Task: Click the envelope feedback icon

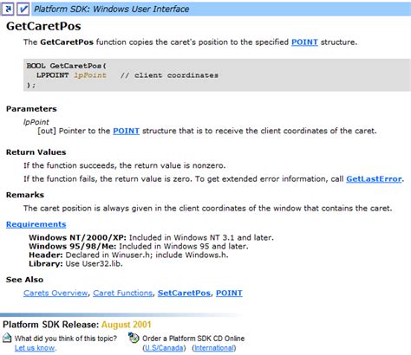Action: 7,338
